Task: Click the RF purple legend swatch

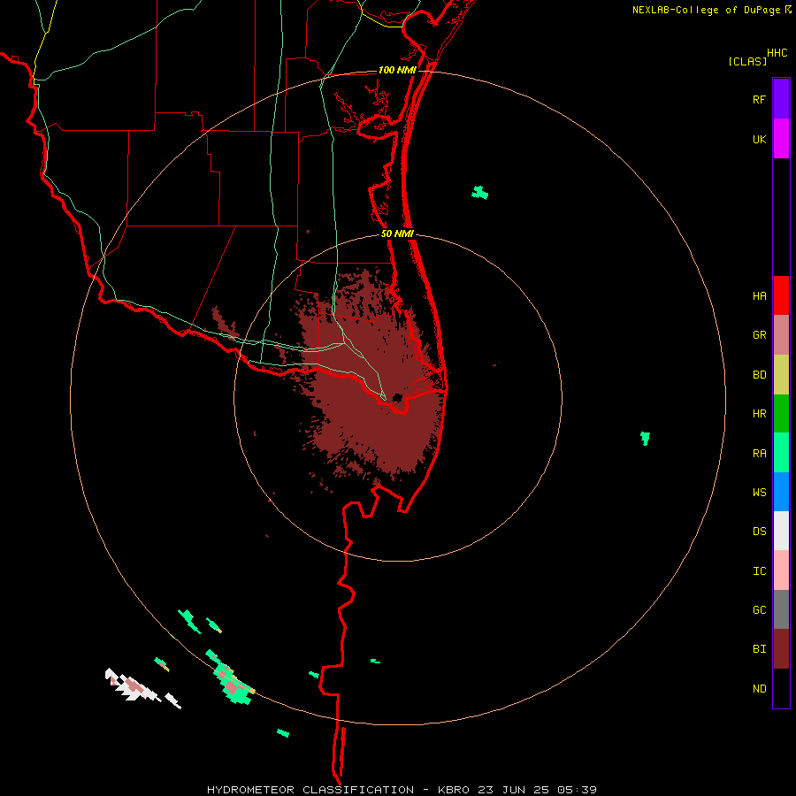Action: 781,99
